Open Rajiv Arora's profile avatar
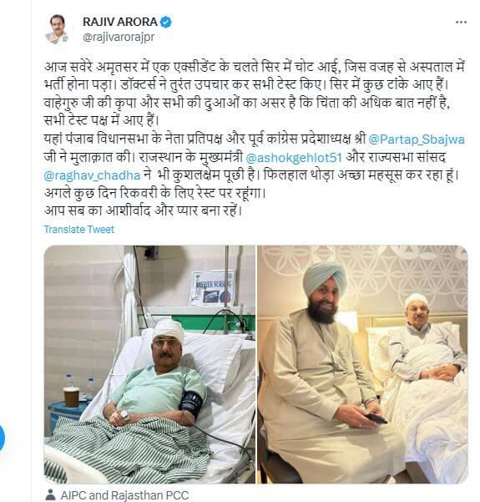 pyautogui.click(x=58, y=29)
